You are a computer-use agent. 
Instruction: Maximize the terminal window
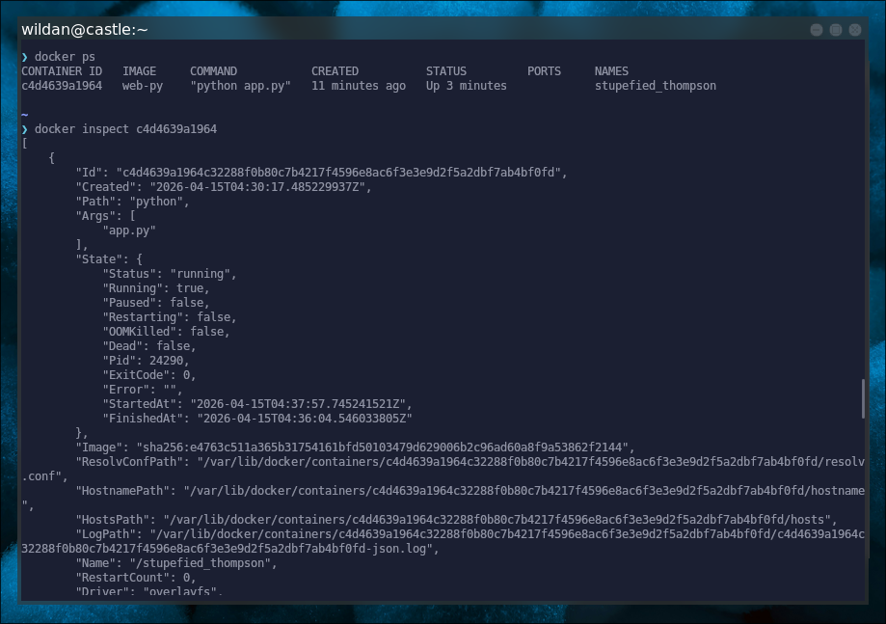[x=836, y=30]
